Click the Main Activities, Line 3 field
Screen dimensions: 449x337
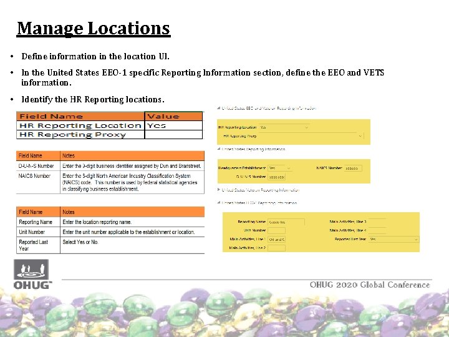tap(377, 222)
